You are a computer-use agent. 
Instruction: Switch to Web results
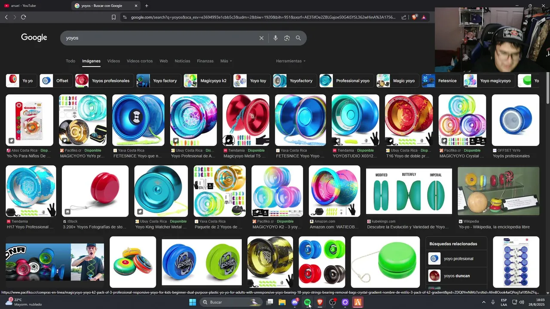coord(164,61)
